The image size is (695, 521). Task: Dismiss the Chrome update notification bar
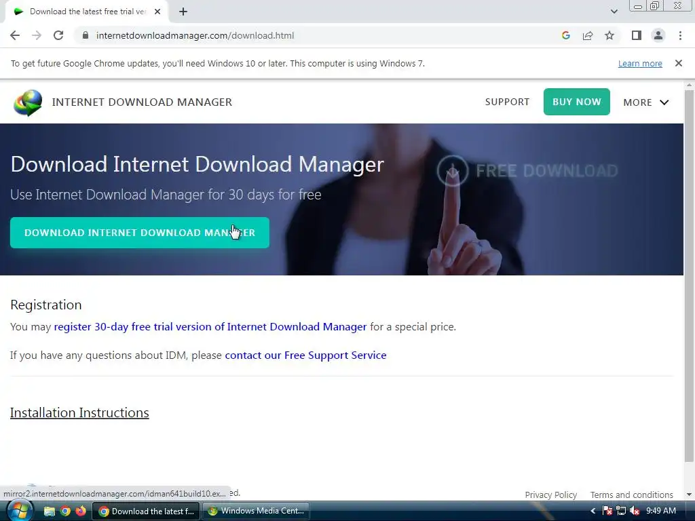coord(679,63)
